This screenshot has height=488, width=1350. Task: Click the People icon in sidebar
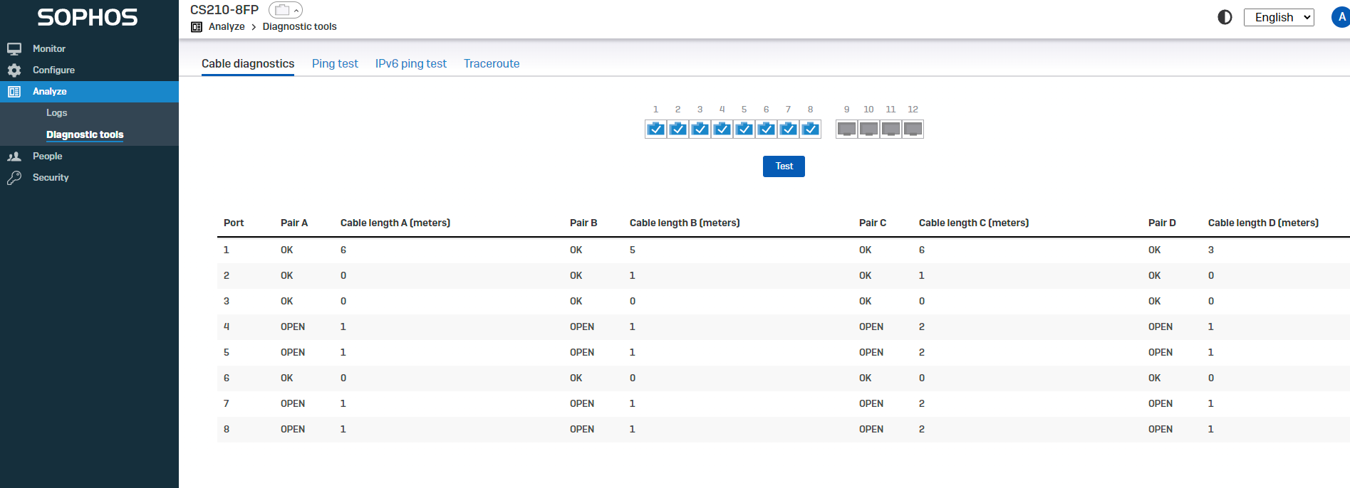pos(14,157)
